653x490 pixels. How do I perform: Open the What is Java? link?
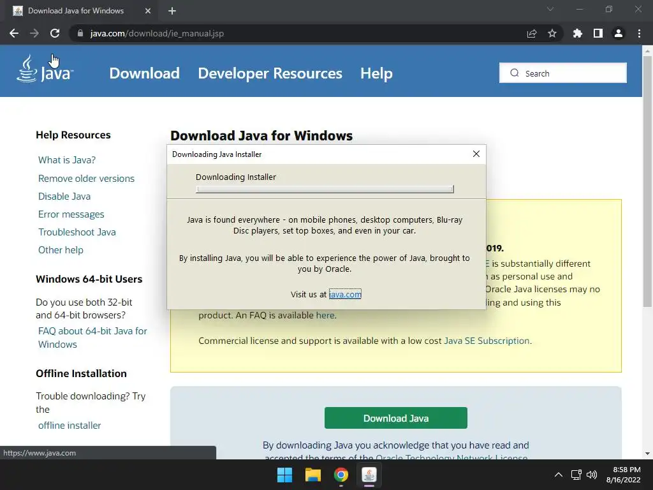(66, 160)
